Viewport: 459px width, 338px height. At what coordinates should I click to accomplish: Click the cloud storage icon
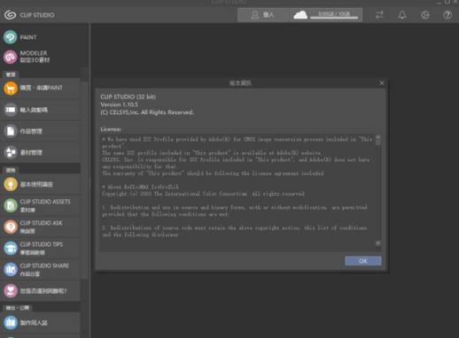coord(300,15)
